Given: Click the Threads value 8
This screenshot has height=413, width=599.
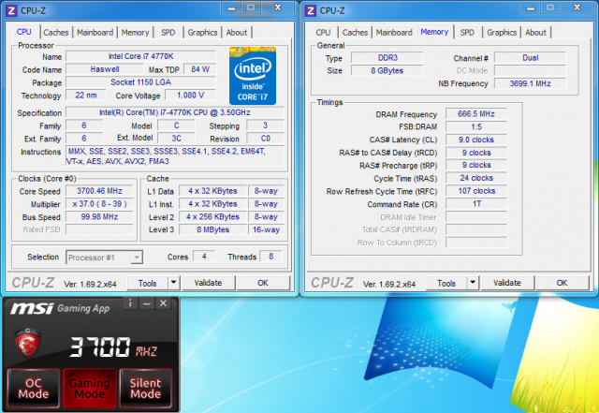Looking at the screenshot, I should tap(270, 257).
